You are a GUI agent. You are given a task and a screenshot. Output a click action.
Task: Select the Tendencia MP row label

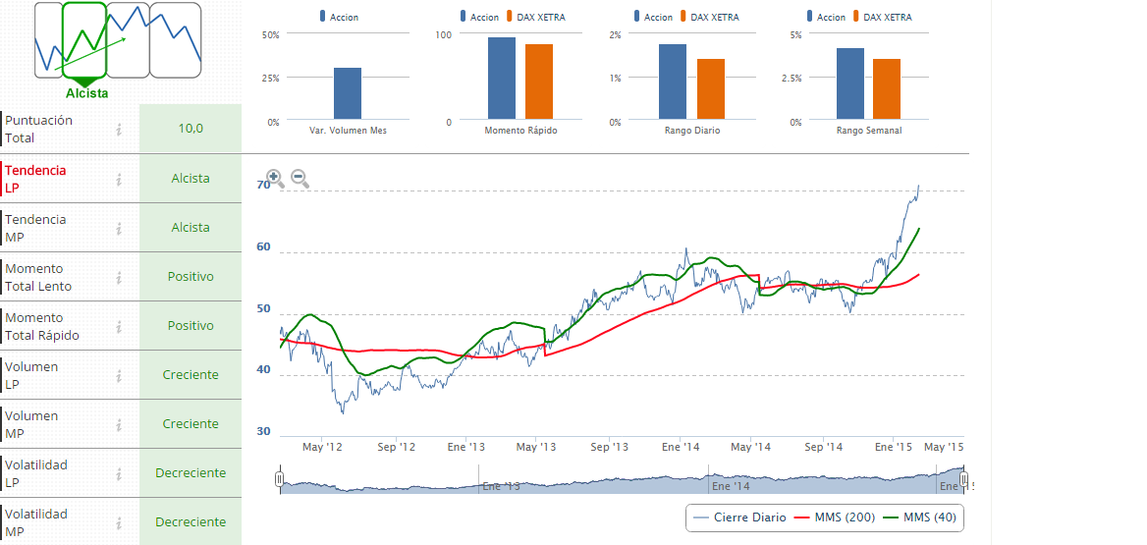(35, 228)
